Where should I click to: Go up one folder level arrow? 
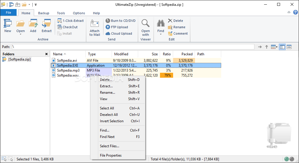click(x=267, y=47)
